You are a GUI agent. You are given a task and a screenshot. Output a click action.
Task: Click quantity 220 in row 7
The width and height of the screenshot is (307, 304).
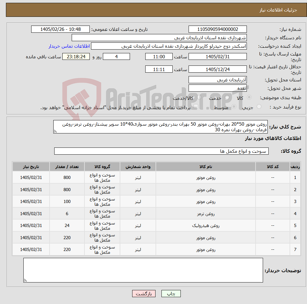[x=67, y=249]
